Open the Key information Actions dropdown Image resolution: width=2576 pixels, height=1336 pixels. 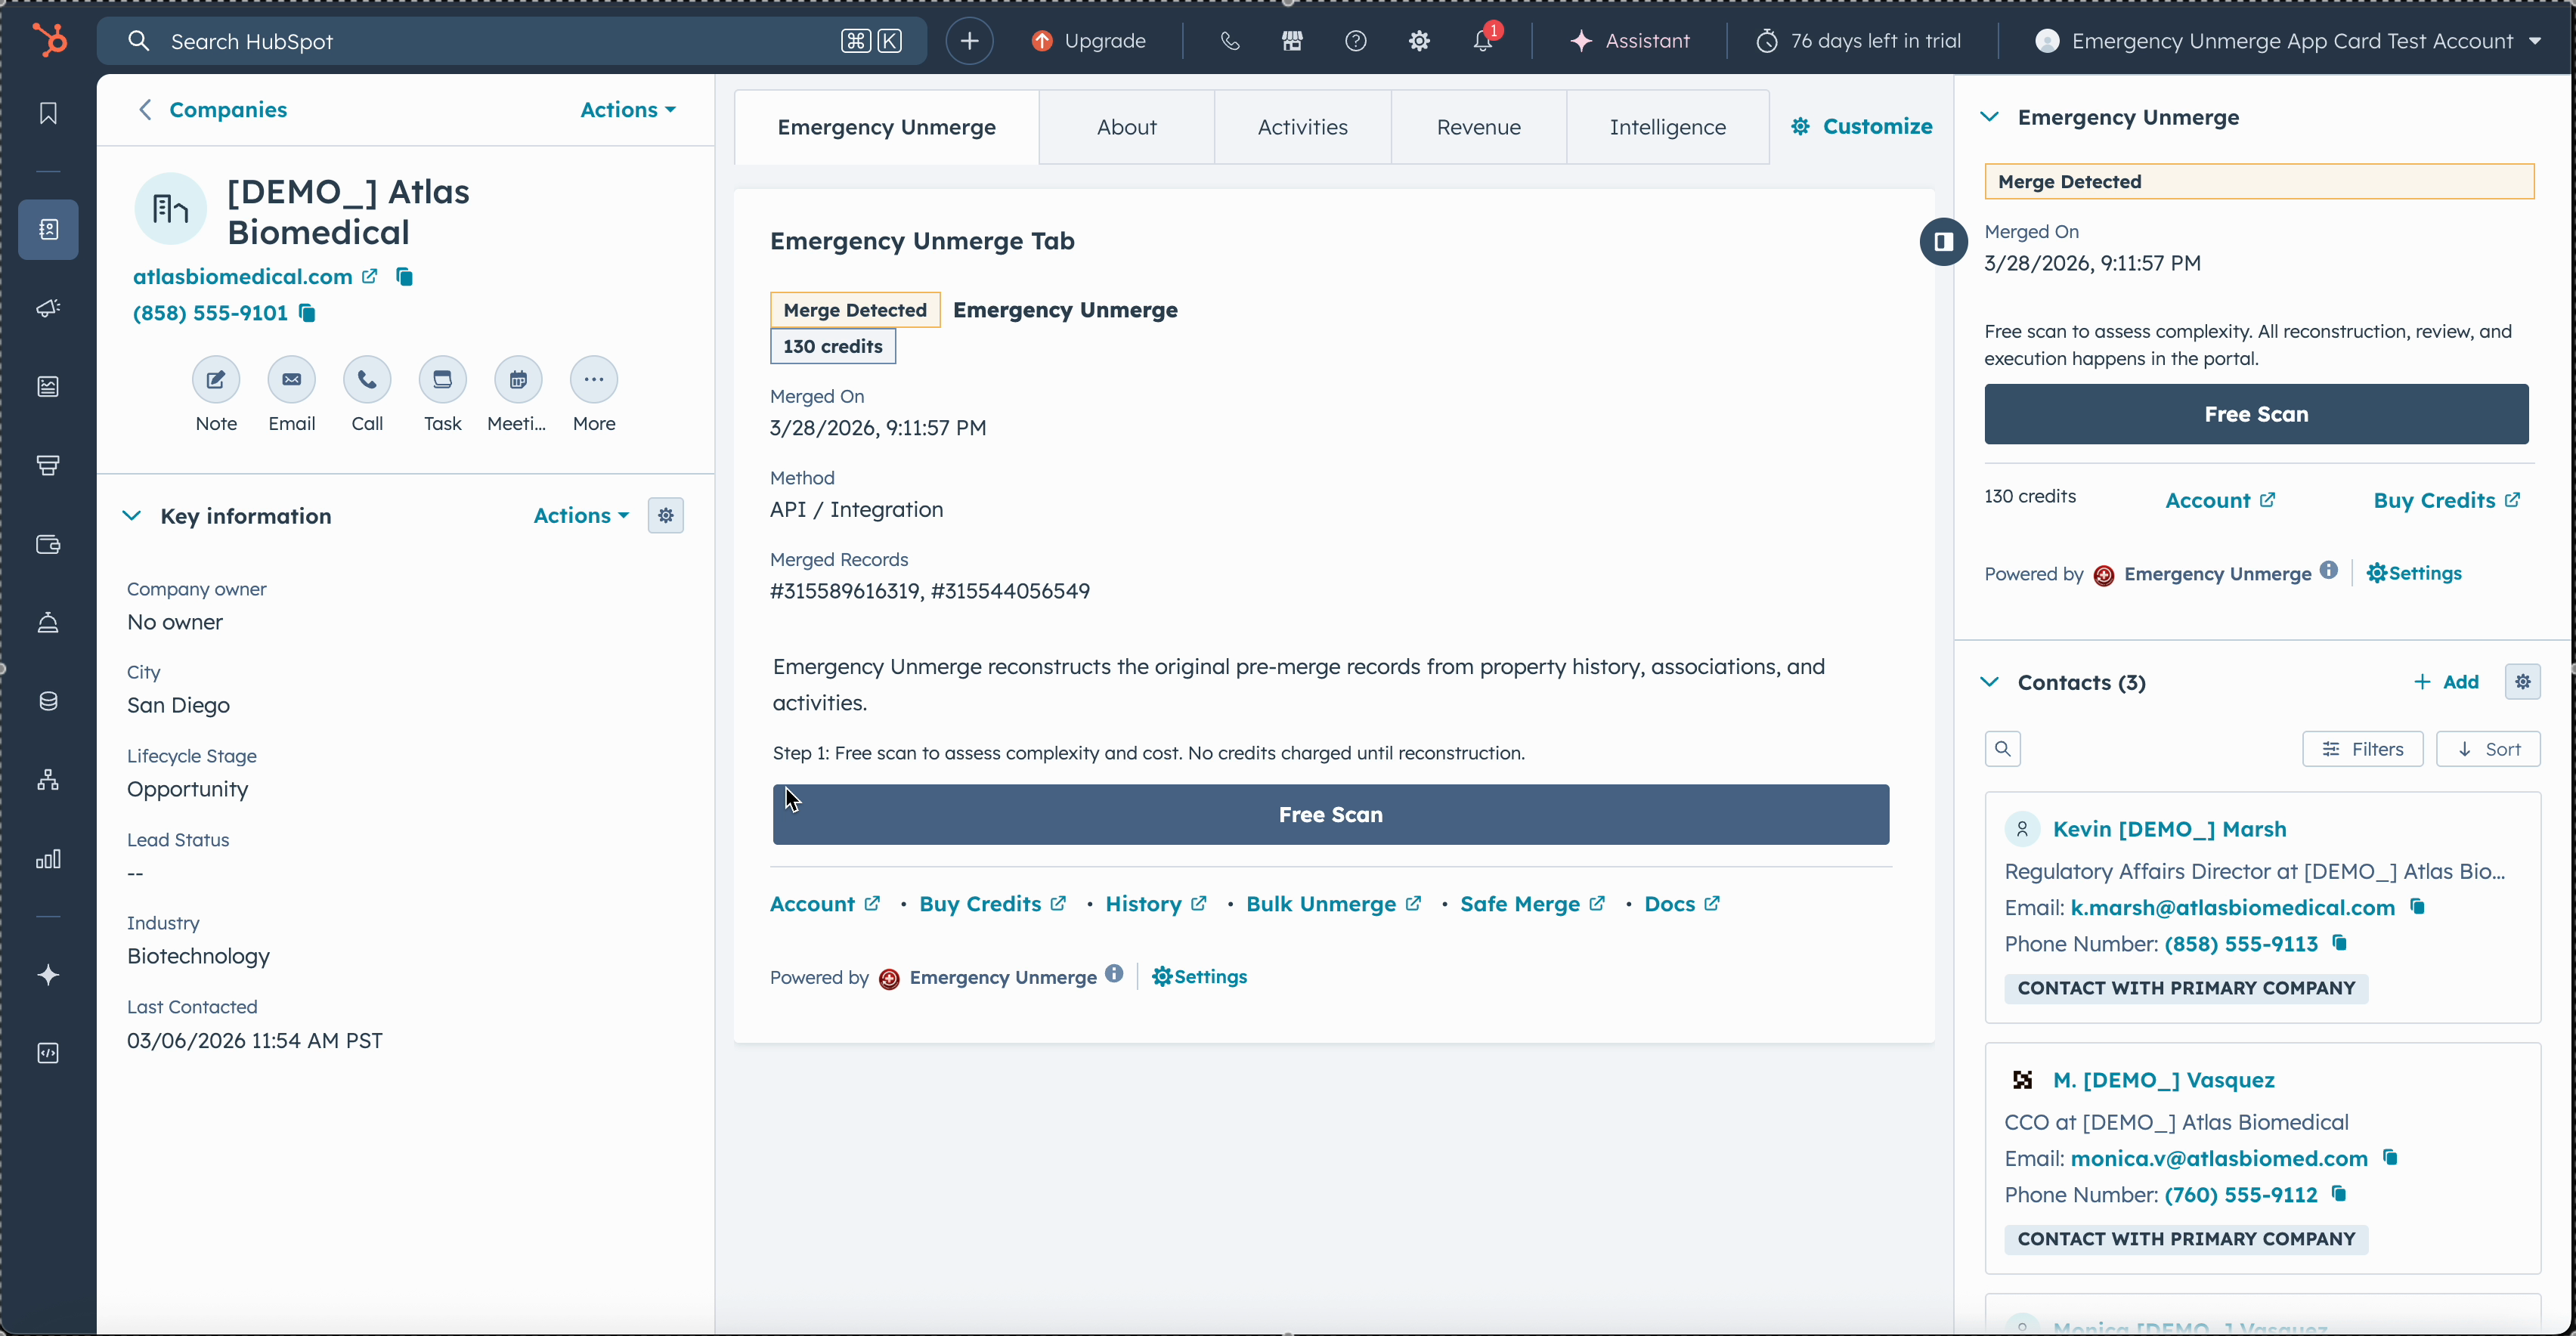(x=581, y=516)
